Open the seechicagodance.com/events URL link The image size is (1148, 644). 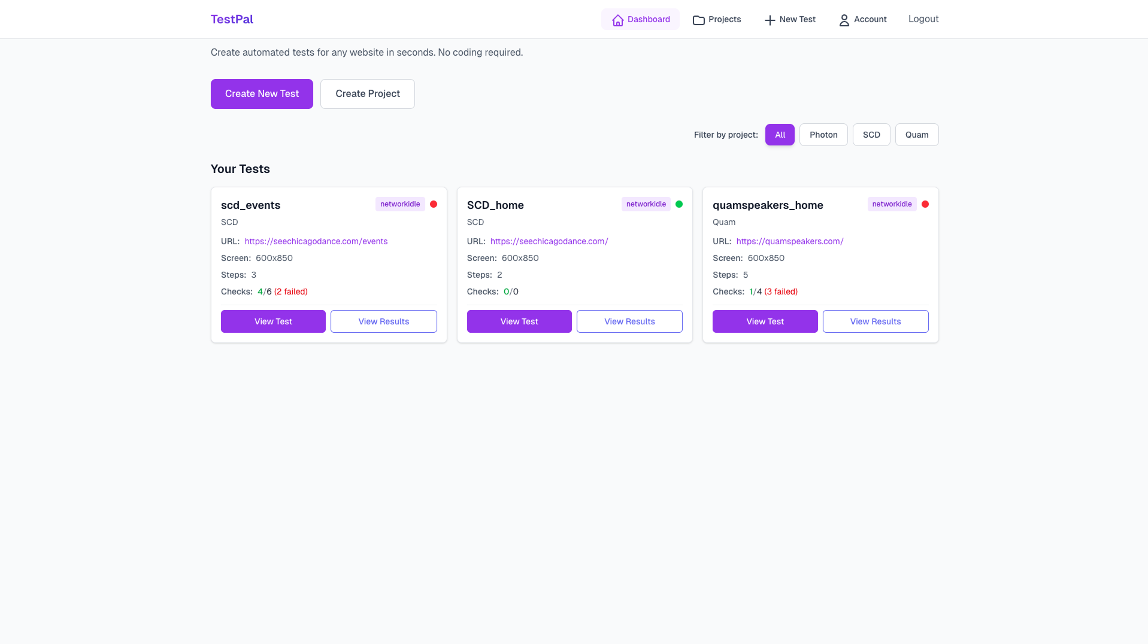tap(316, 241)
